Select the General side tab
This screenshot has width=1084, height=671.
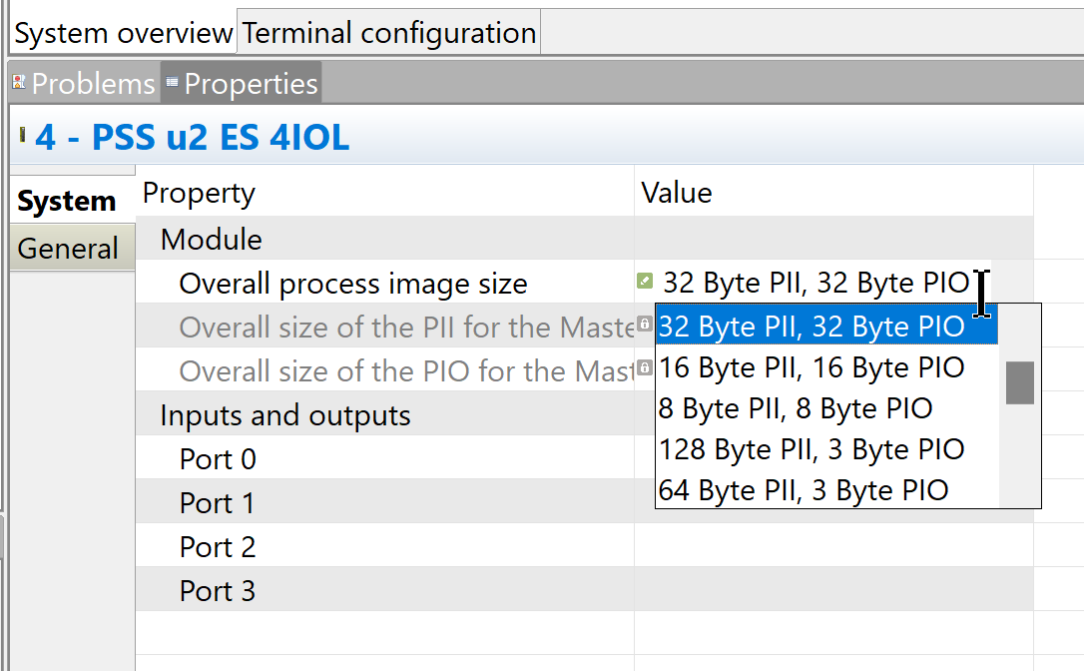[72, 248]
